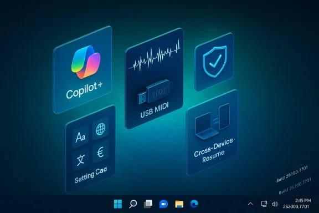This screenshot has width=319, height=213.
Task: Click the euro currency icon
Action: click(x=100, y=152)
